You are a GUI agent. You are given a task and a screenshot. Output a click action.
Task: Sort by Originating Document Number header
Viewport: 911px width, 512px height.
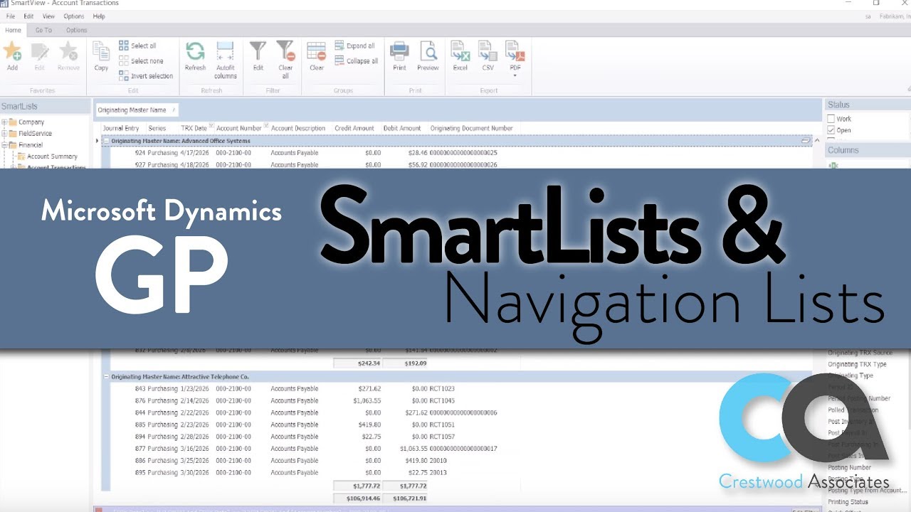pyautogui.click(x=472, y=129)
